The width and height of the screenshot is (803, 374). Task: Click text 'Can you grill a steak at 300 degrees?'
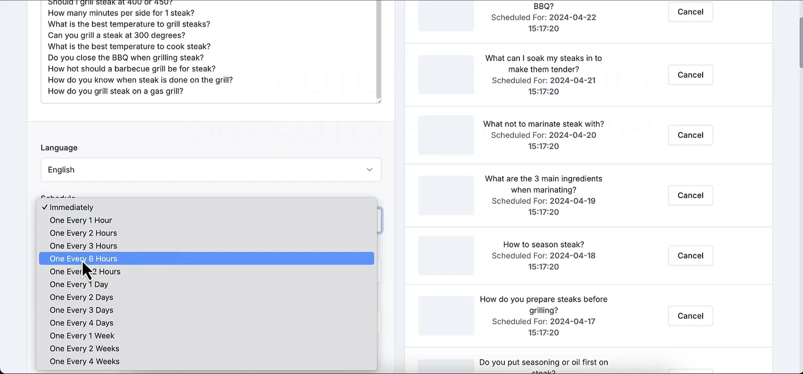pyautogui.click(x=116, y=35)
